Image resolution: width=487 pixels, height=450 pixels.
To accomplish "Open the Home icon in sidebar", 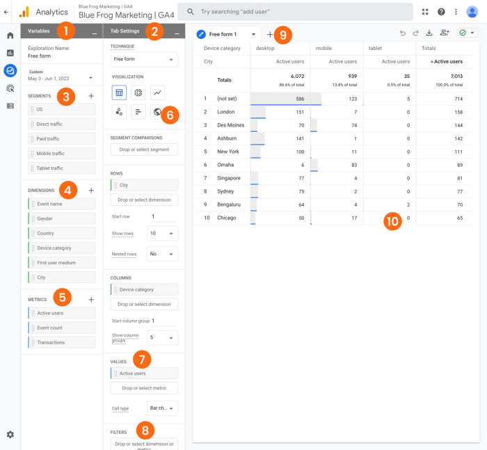I will pyautogui.click(x=10, y=35).
